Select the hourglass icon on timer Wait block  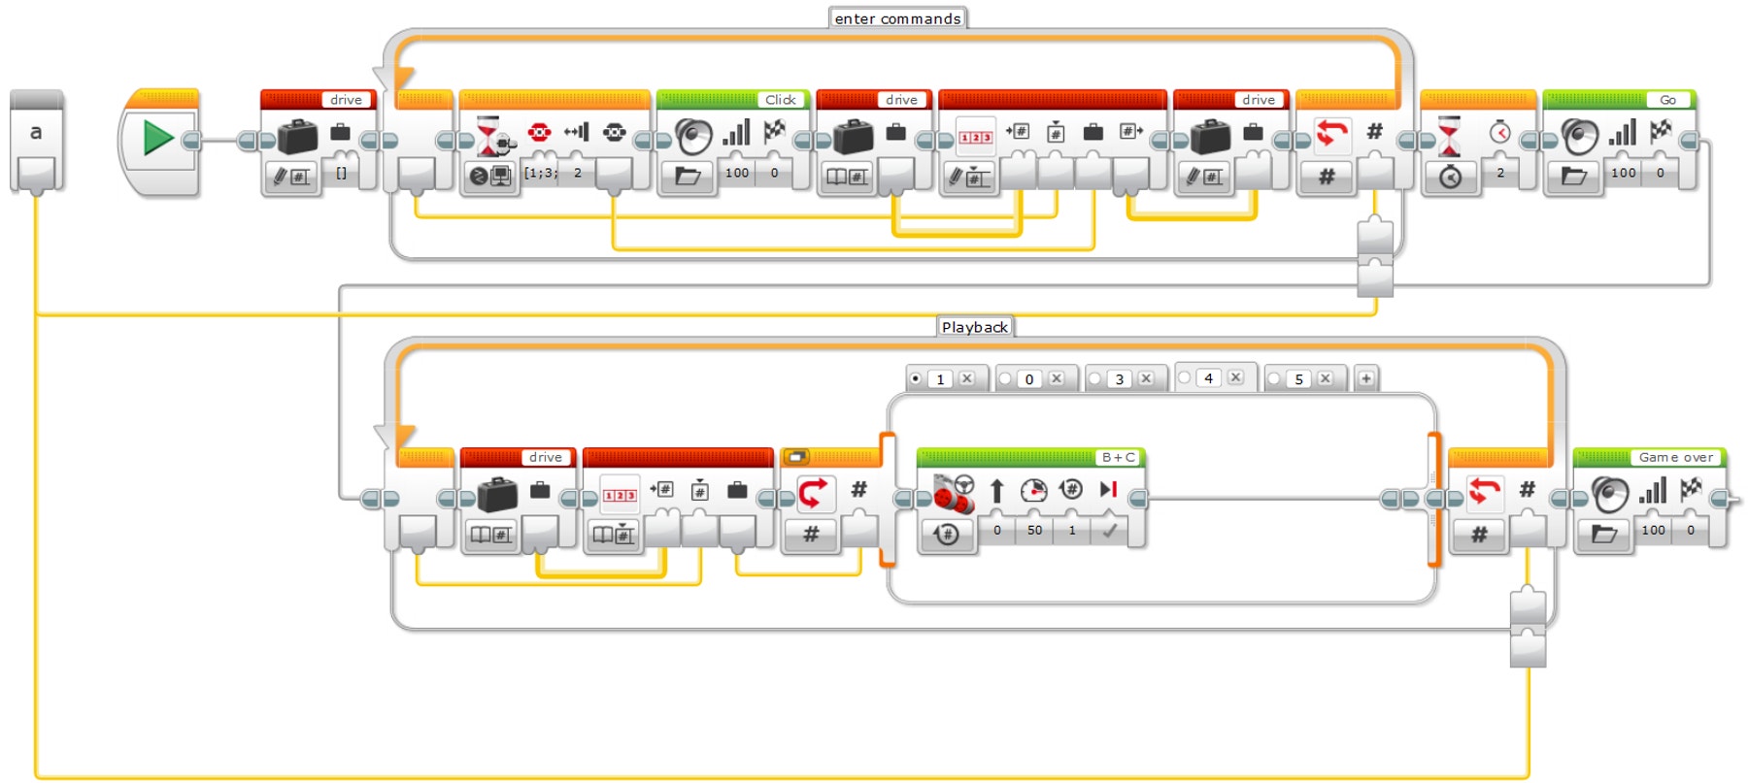(1449, 136)
